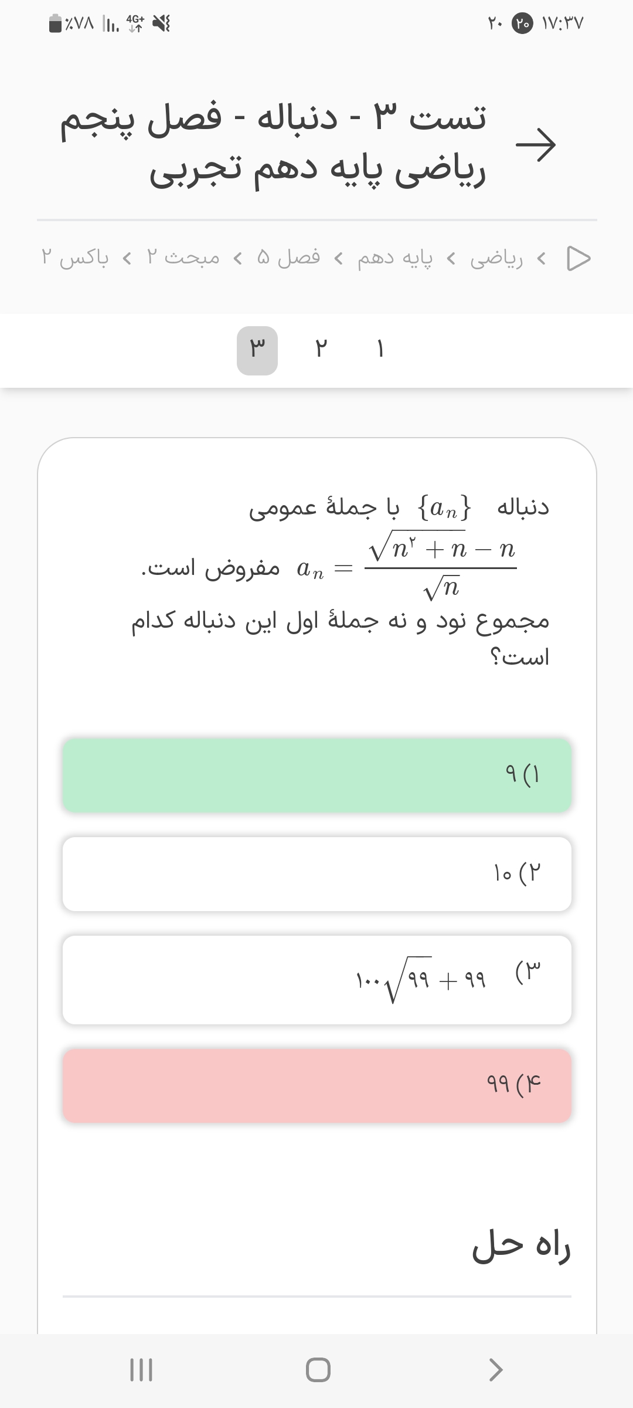633x1408 pixels.
Task: Open the مبحث ۲ breadcrumb link
Action: click(183, 258)
